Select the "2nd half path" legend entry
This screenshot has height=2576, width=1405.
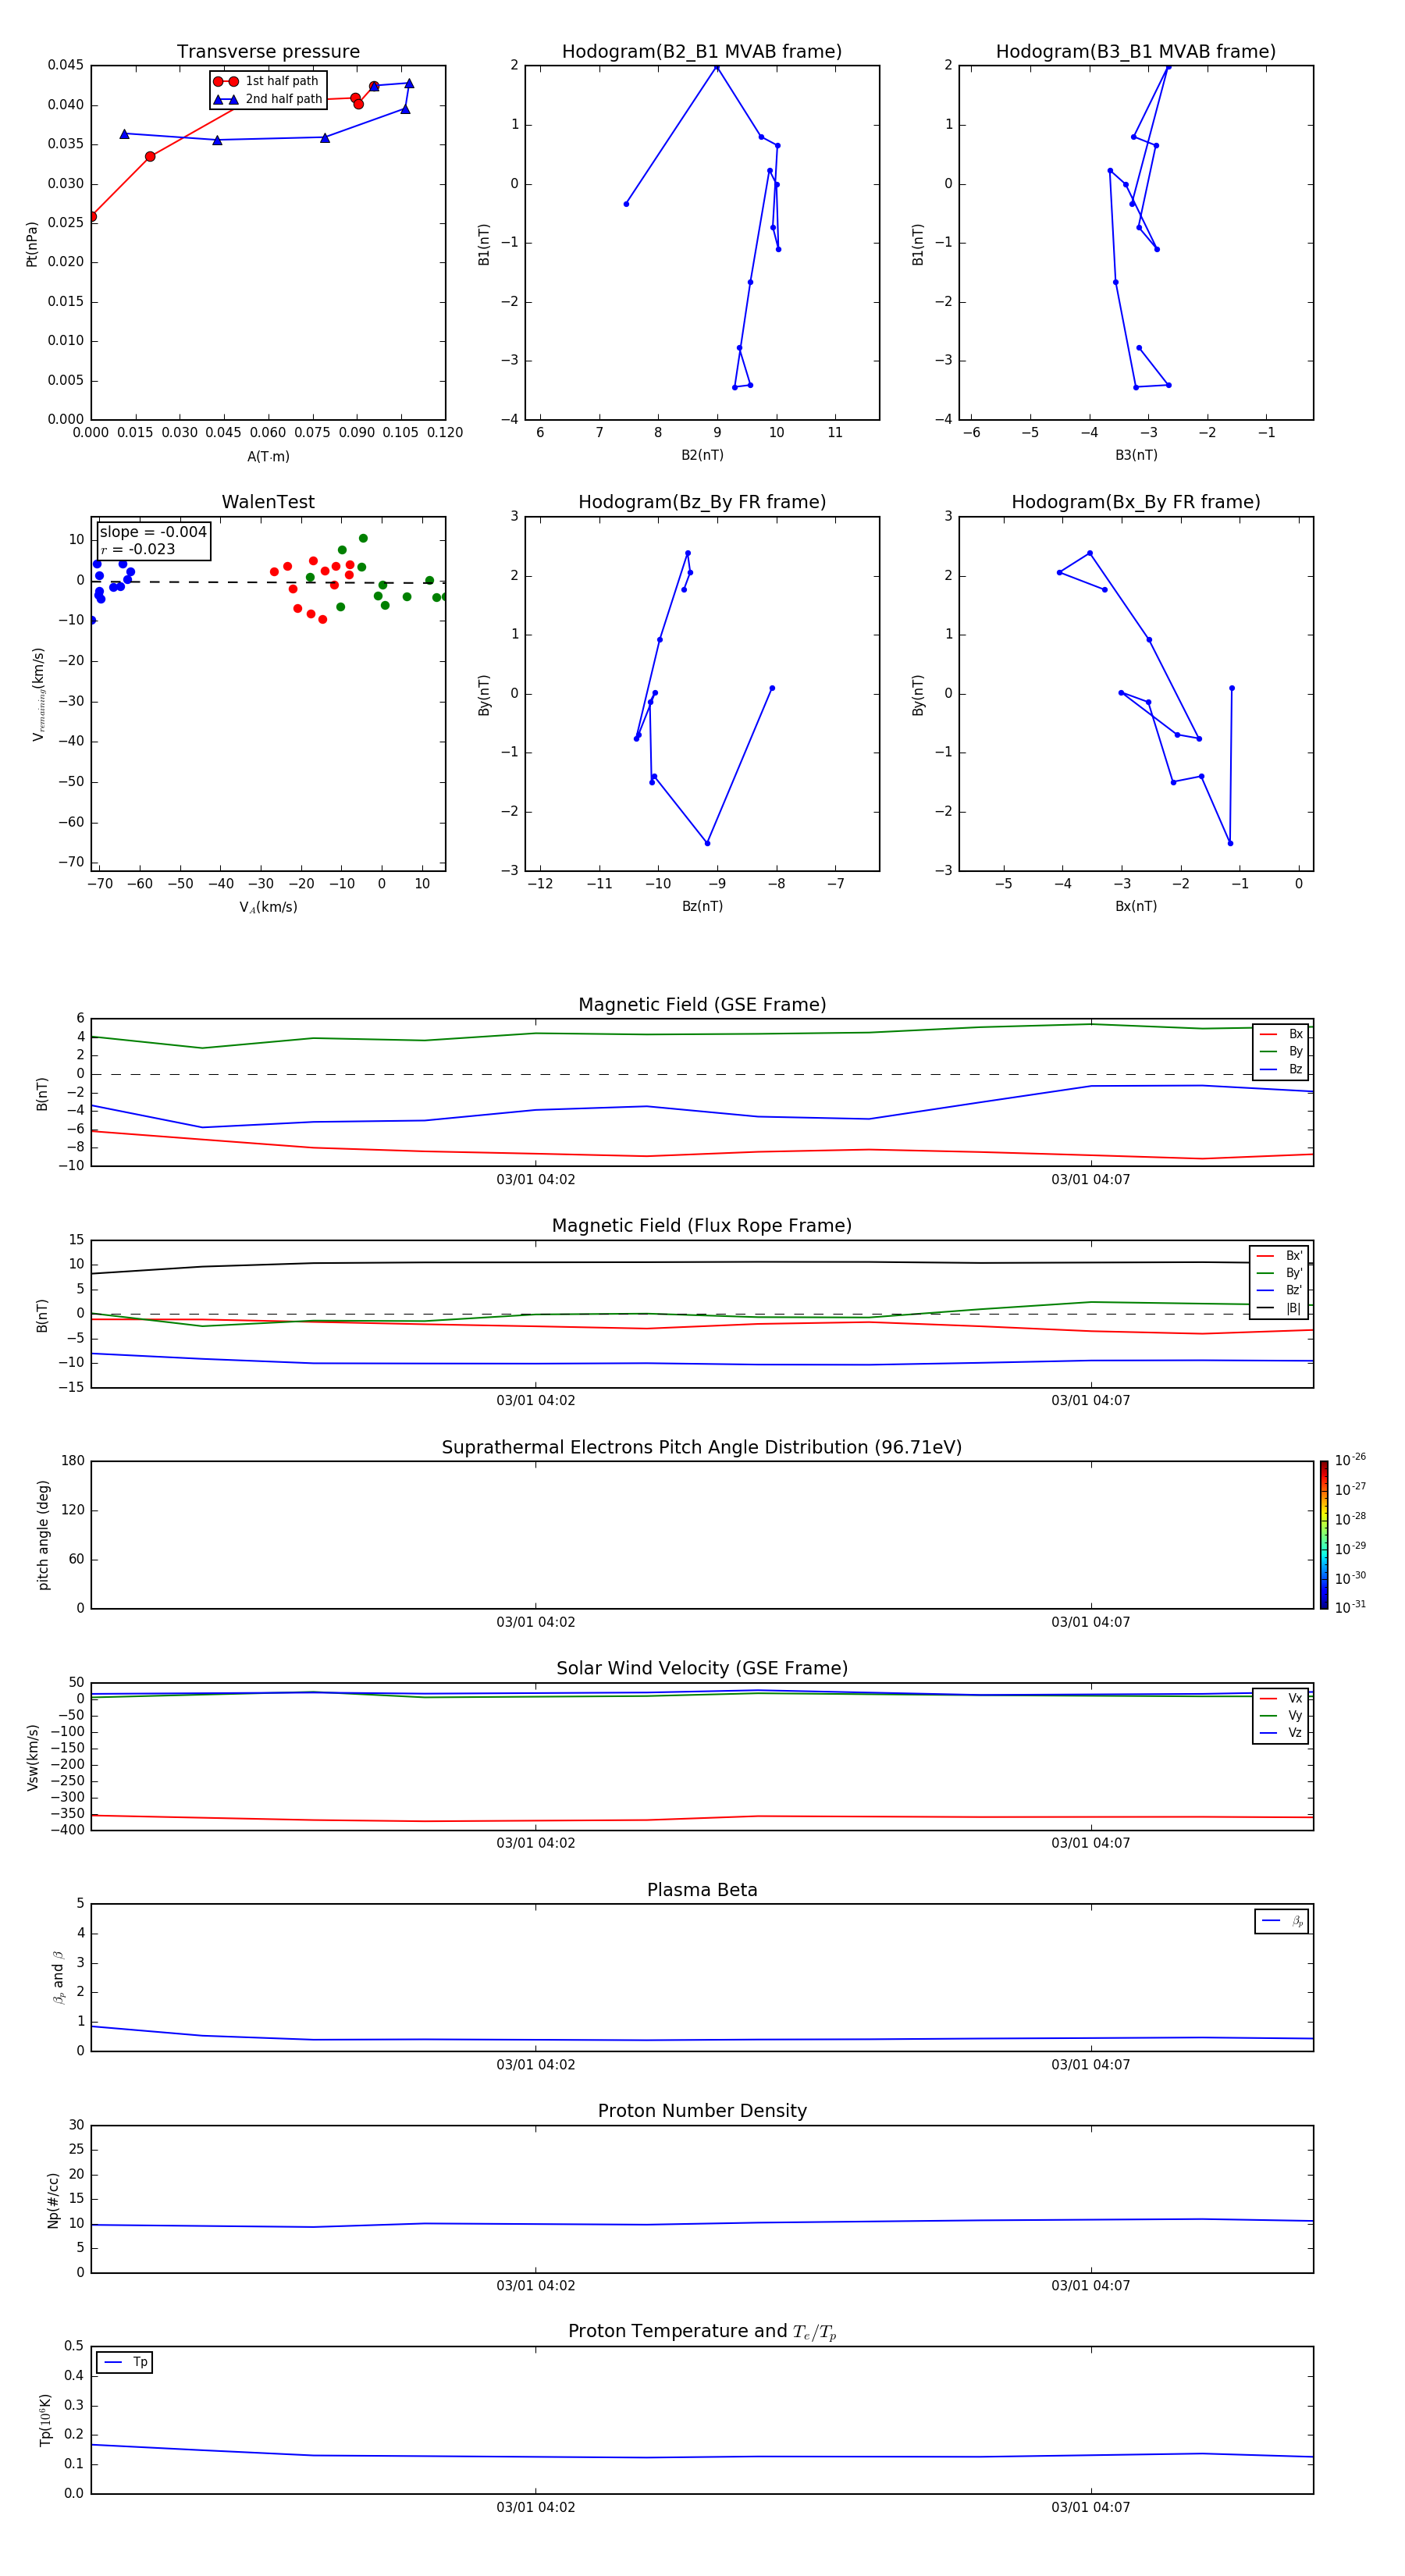(x=268, y=99)
